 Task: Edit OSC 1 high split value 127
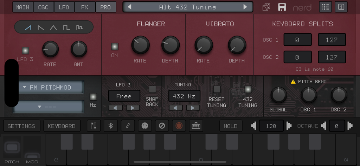coord(332,40)
